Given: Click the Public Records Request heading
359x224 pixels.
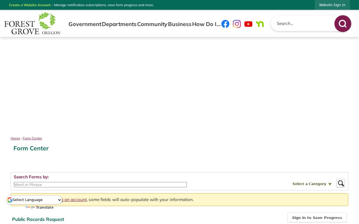Looking at the screenshot, I should [x=38, y=219].
